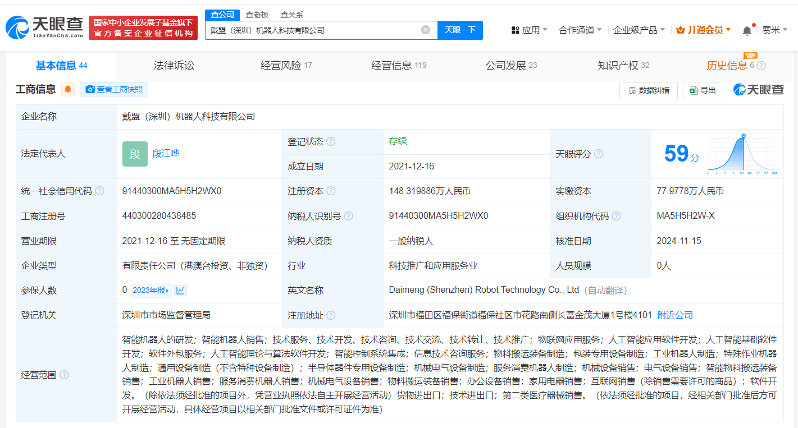Select the 2023年报 year dropdown
Screen dimensions: 798x428
(150, 291)
